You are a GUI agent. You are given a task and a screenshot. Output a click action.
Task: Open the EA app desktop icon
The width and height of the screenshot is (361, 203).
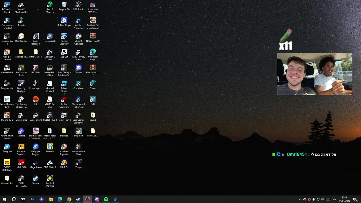point(36,101)
